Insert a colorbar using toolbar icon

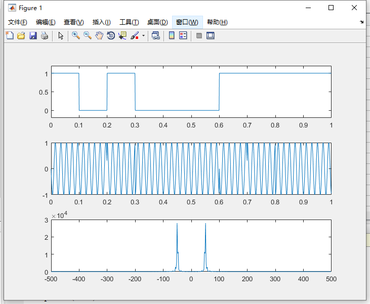[x=172, y=35]
